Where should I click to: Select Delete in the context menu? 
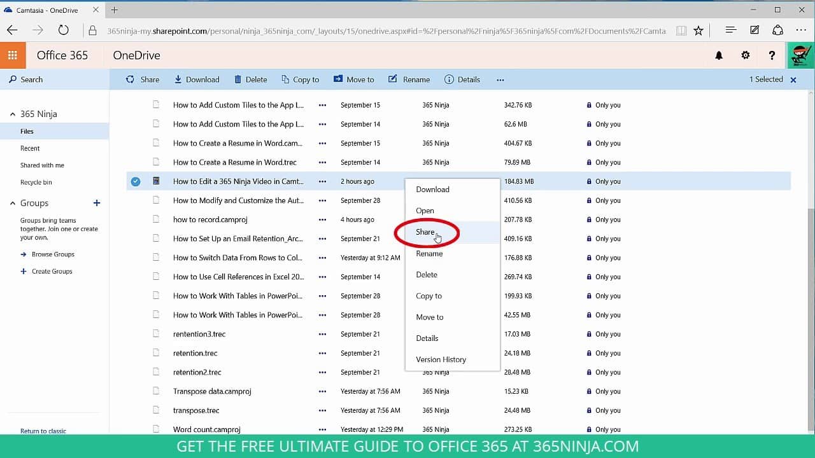click(x=453, y=275)
